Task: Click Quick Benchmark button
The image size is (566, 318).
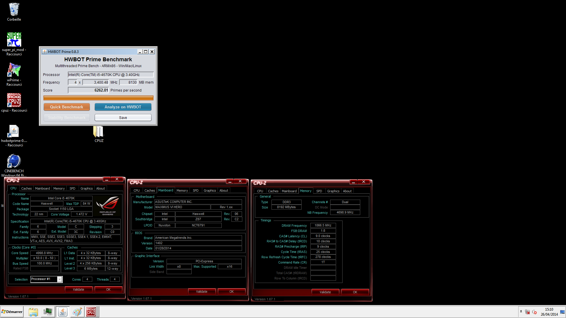Action: 67,107
